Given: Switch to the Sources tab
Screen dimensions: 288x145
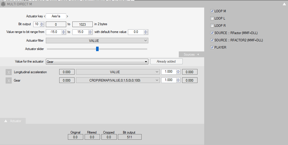Looking at the screenshot, I should coord(191,54).
